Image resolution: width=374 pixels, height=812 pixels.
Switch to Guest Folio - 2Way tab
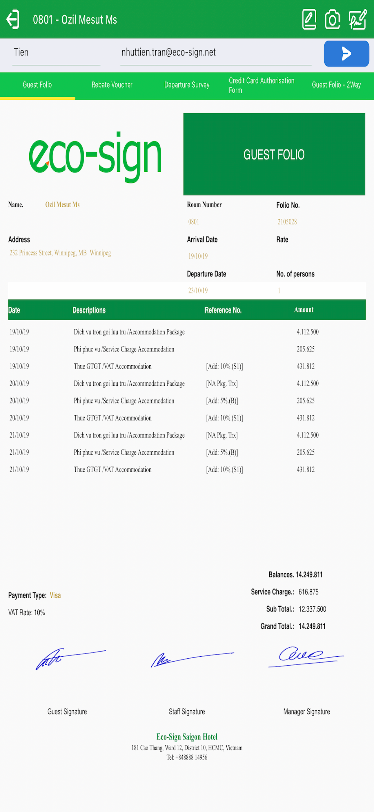pyautogui.click(x=336, y=85)
